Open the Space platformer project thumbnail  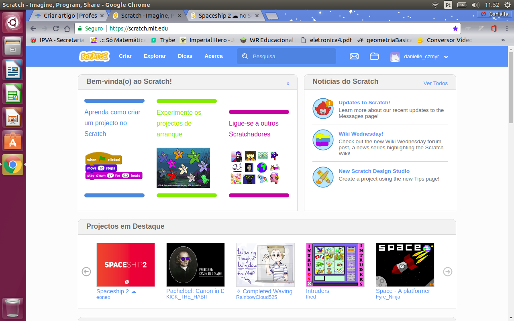point(405,265)
